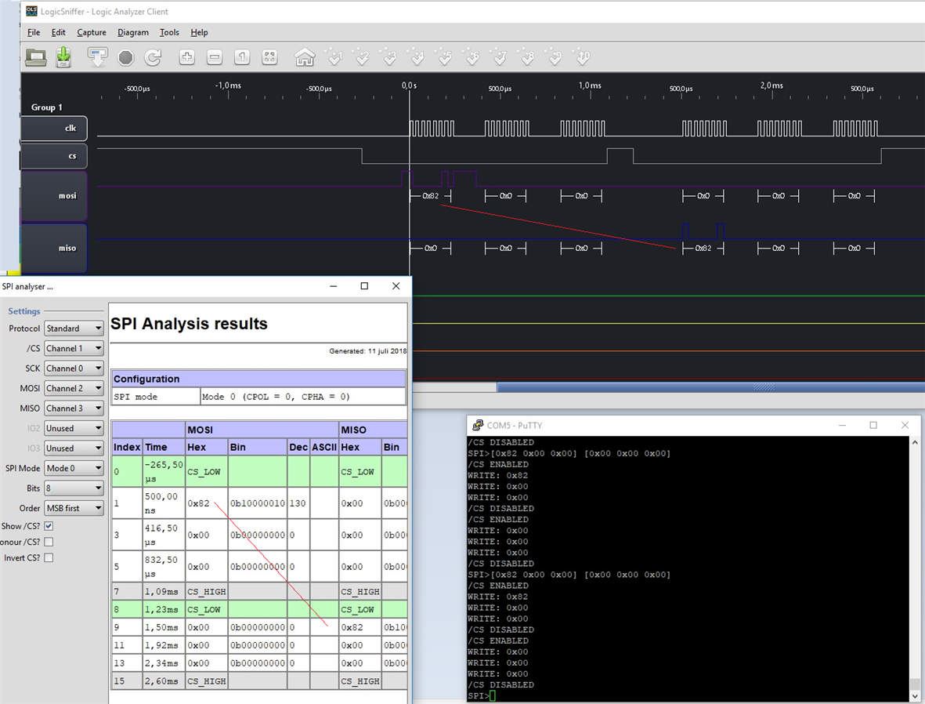925x704 pixels.
Task: Select the clk channel label
Action: pos(53,129)
